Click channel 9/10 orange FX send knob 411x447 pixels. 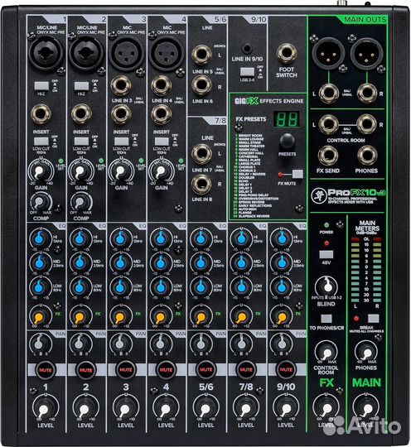click(282, 315)
